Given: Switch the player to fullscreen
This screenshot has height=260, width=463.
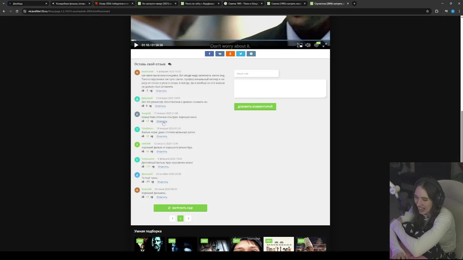Looking at the screenshot, I should (324, 45).
